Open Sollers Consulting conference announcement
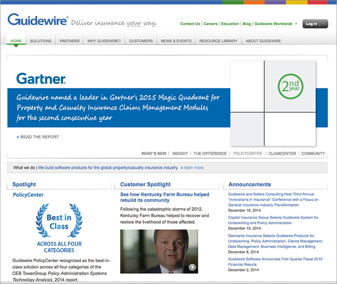Image resolution: width=337 pixels, height=284 pixels. pos(273,199)
